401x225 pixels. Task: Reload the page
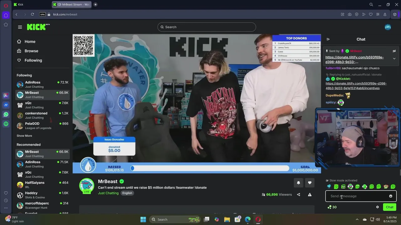click(32, 14)
